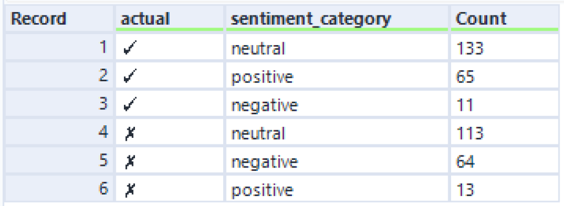Click the checkmark icon in record 1

pyautogui.click(x=128, y=49)
